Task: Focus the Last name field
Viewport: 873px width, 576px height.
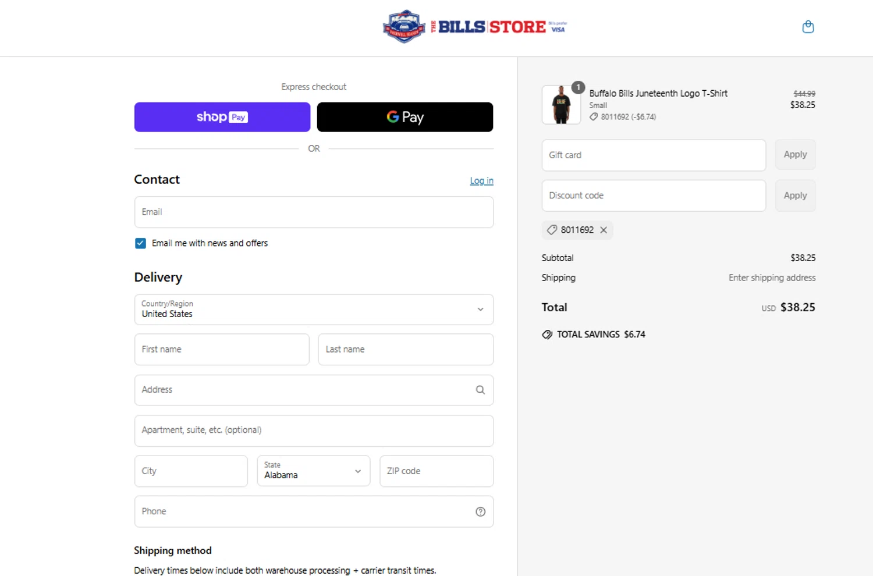Action: pyautogui.click(x=406, y=349)
